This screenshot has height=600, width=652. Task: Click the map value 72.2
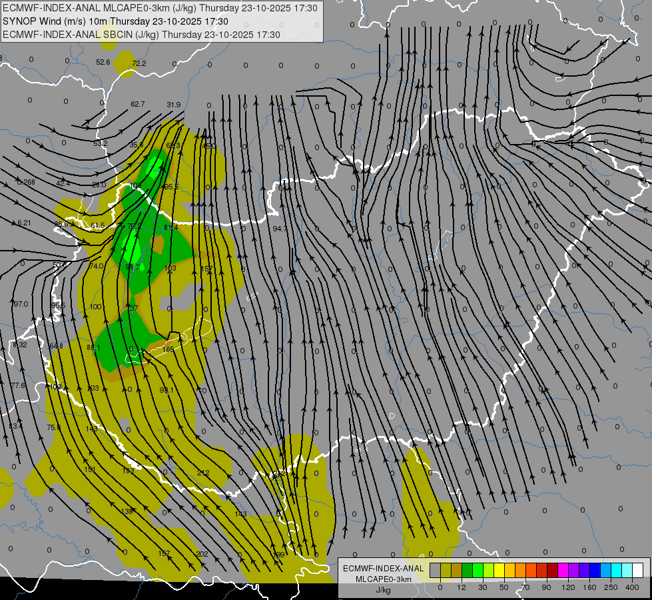pyautogui.click(x=139, y=63)
